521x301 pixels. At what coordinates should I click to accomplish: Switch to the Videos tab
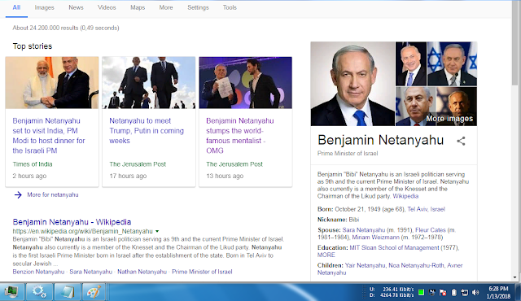pos(107,7)
